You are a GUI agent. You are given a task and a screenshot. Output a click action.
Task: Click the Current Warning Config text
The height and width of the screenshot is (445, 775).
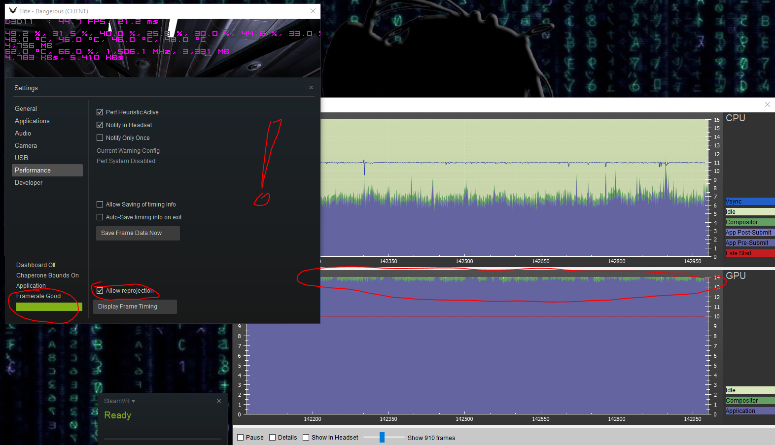pyautogui.click(x=128, y=151)
